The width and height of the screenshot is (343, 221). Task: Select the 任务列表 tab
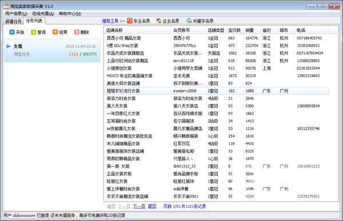click(x=34, y=21)
